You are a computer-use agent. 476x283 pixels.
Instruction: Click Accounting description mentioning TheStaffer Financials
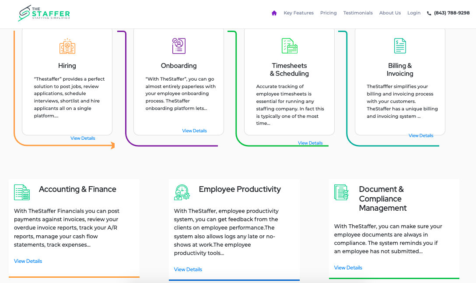[x=67, y=228]
